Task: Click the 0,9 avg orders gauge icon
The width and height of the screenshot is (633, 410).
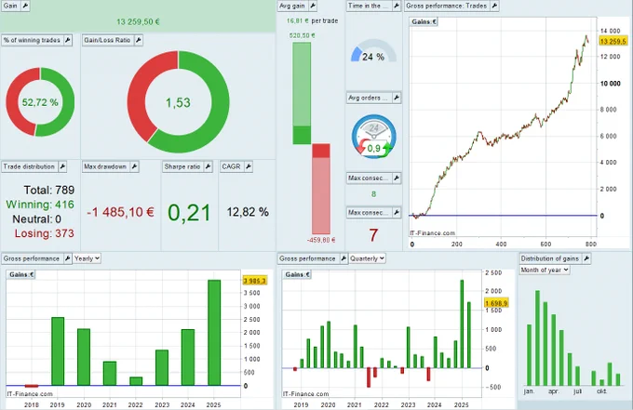Action: 374,137
